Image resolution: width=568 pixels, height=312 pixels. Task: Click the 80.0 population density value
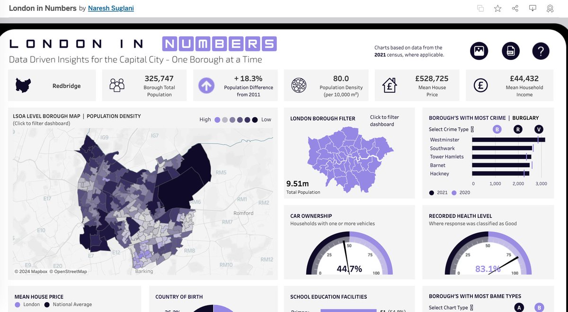point(341,78)
